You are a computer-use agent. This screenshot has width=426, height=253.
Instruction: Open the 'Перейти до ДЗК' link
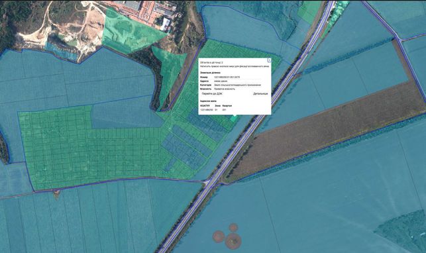click(x=212, y=93)
